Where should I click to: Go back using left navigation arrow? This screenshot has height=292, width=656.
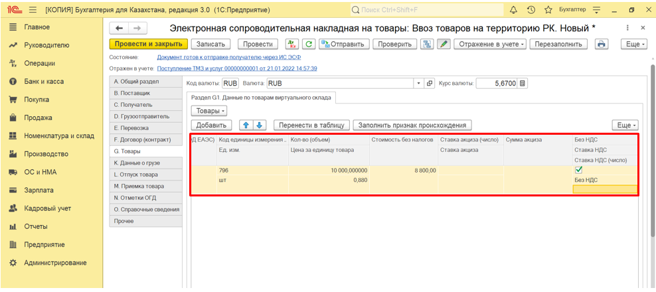click(x=120, y=28)
